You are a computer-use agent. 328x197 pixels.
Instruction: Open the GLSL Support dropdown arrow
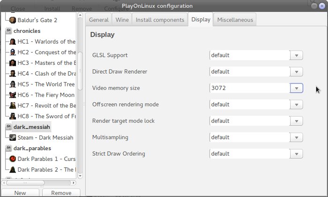(x=297, y=55)
